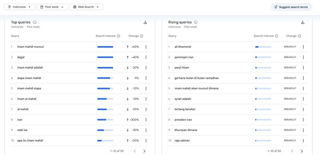320x155 pixels.
Task: Show info about Rising queries
Action: point(196,22)
